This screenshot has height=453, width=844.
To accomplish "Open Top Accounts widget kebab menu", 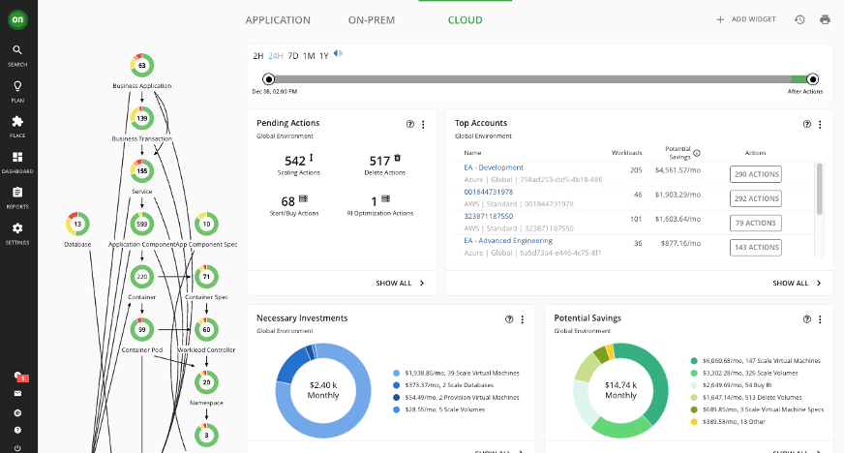I will pos(820,124).
